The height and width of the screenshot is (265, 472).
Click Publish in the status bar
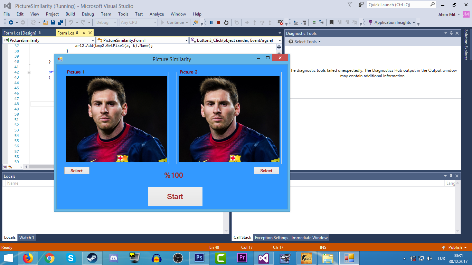(x=455, y=247)
